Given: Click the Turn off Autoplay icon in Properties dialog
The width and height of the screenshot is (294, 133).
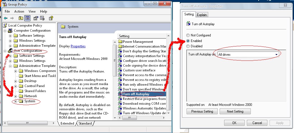Looking at the screenshot, I should 188,24.
